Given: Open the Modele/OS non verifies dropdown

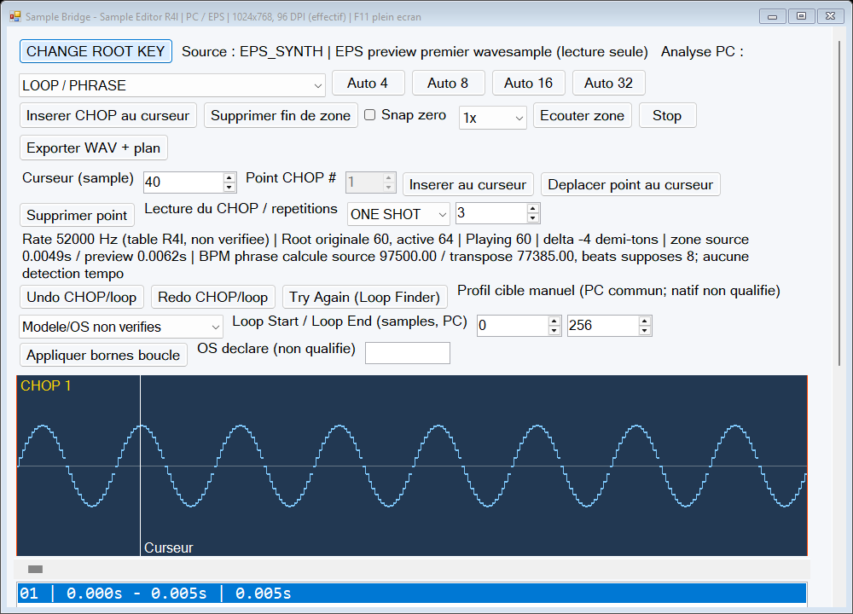Looking at the screenshot, I should [121, 327].
